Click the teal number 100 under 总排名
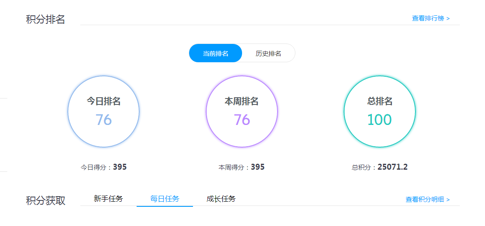This screenshot has width=485, height=226. [x=380, y=120]
